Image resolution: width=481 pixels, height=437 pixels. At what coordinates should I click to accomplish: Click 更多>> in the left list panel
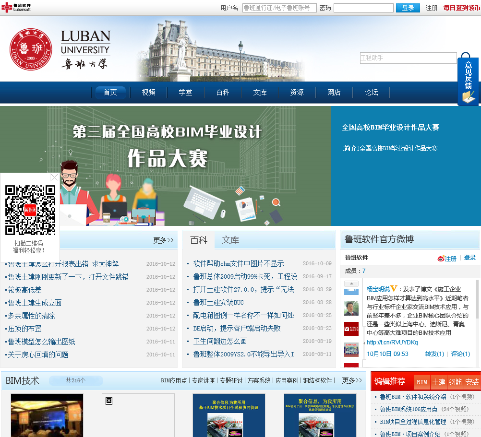pos(164,240)
